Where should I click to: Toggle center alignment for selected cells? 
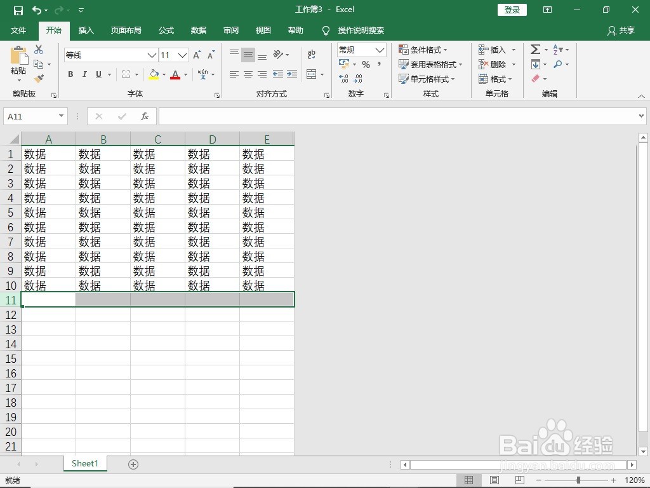pos(248,74)
